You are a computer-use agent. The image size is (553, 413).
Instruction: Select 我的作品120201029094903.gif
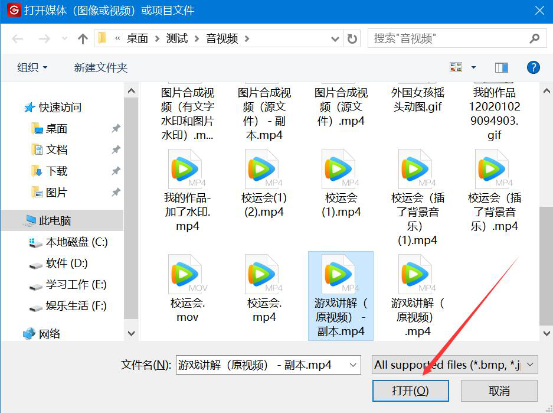pos(495,113)
